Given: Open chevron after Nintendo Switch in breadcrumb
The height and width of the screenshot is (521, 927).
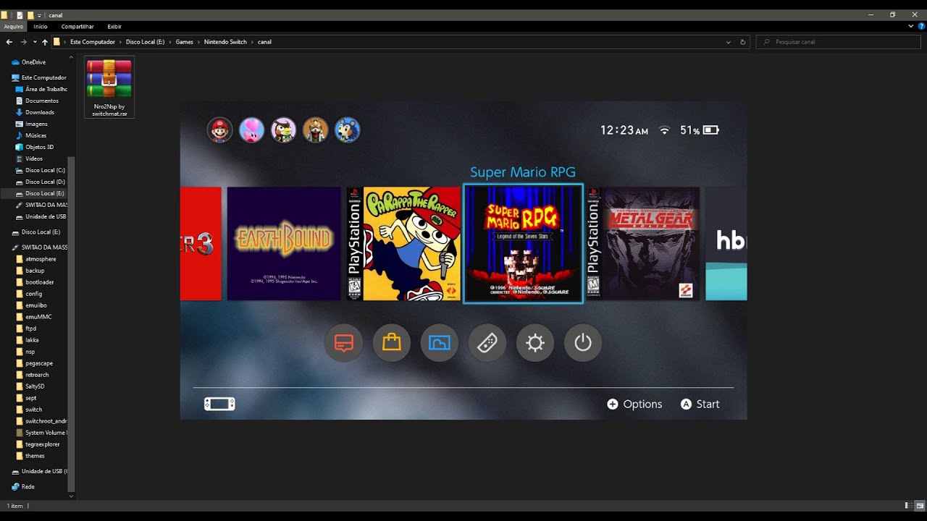Looking at the screenshot, I should coord(253,42).
